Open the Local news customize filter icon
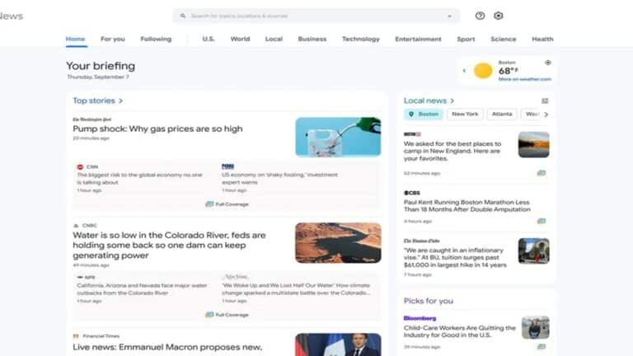633x356 pixels. (x=545, y=101)
